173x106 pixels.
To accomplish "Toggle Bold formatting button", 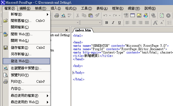I will click(106, 23).
